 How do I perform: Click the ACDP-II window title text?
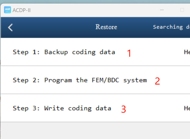point(21,10)
